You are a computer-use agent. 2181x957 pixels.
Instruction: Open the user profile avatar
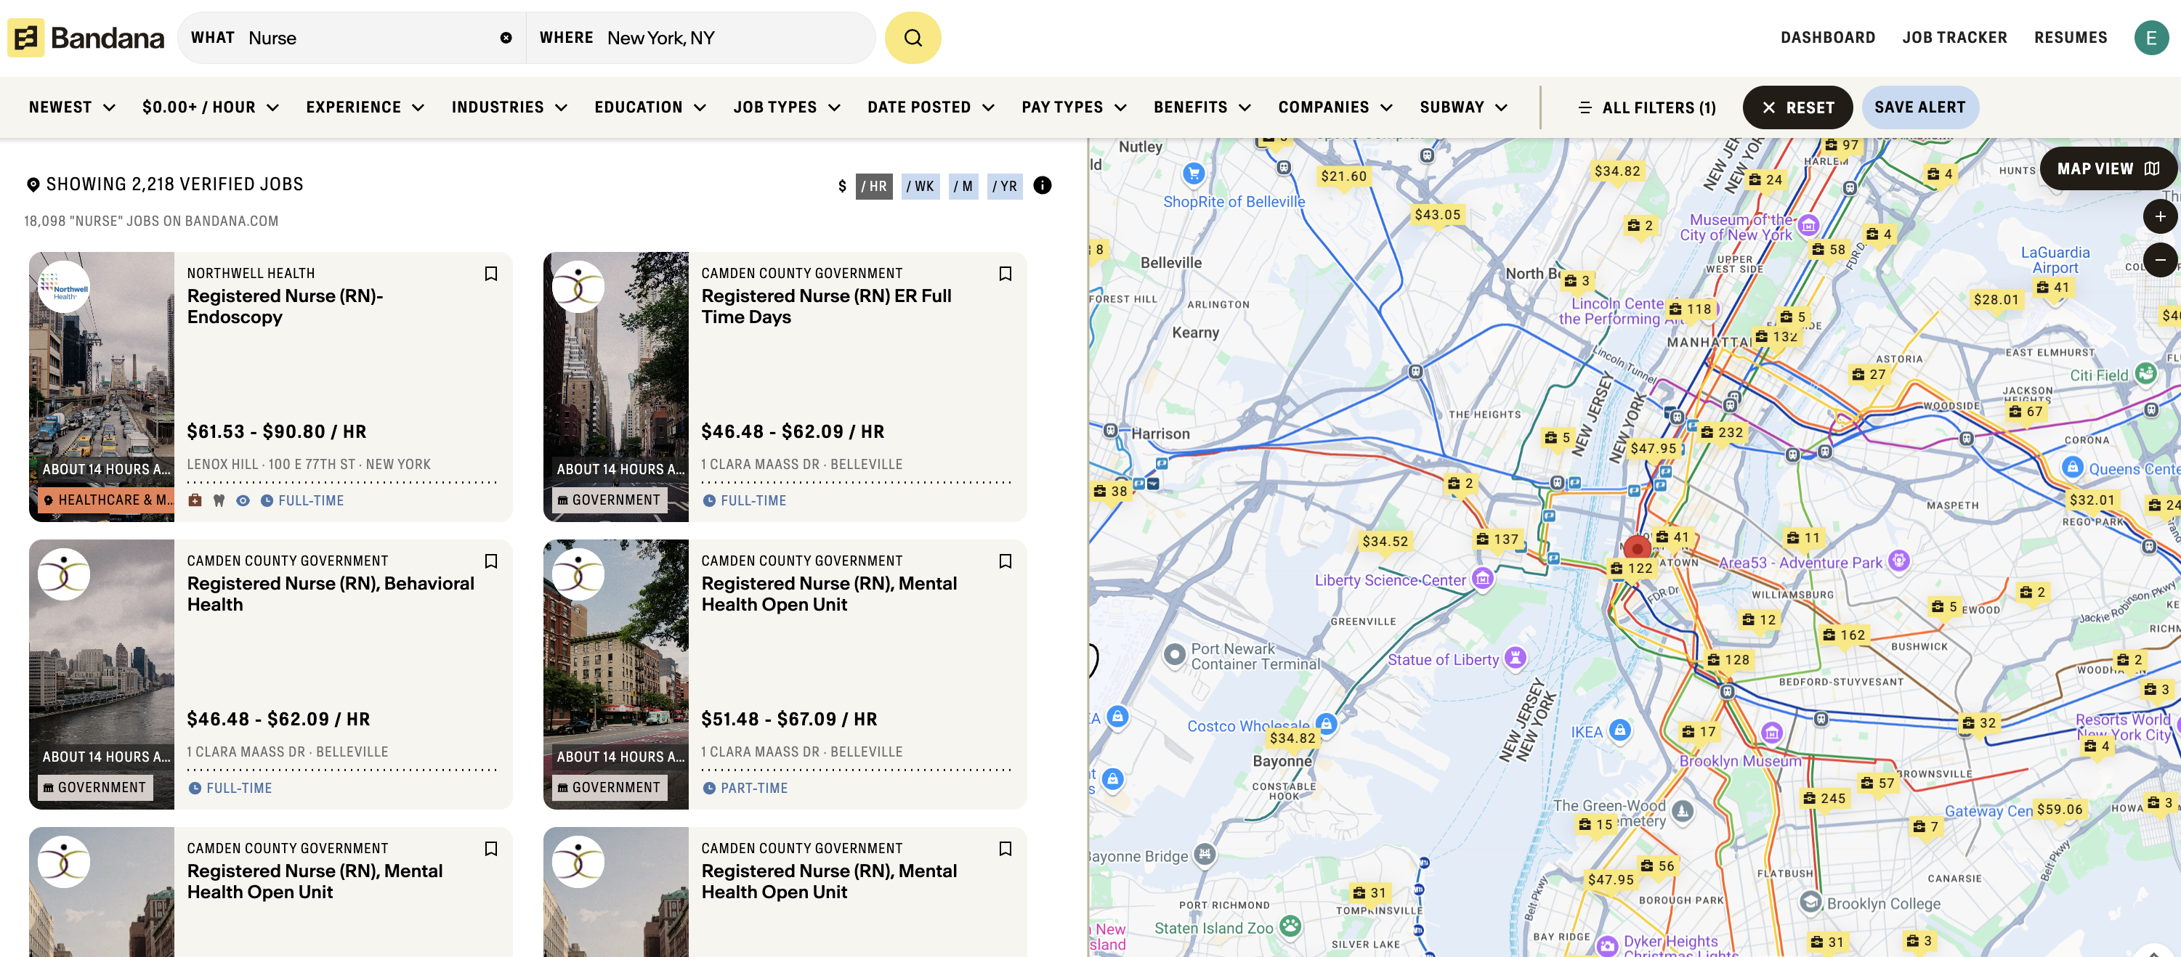click(2150, 38)
